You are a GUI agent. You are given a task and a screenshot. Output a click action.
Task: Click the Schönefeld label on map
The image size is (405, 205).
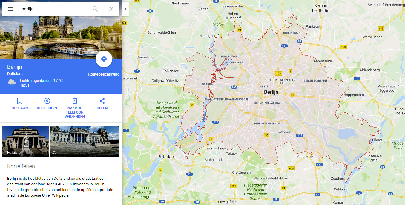(x=305, y=156)
